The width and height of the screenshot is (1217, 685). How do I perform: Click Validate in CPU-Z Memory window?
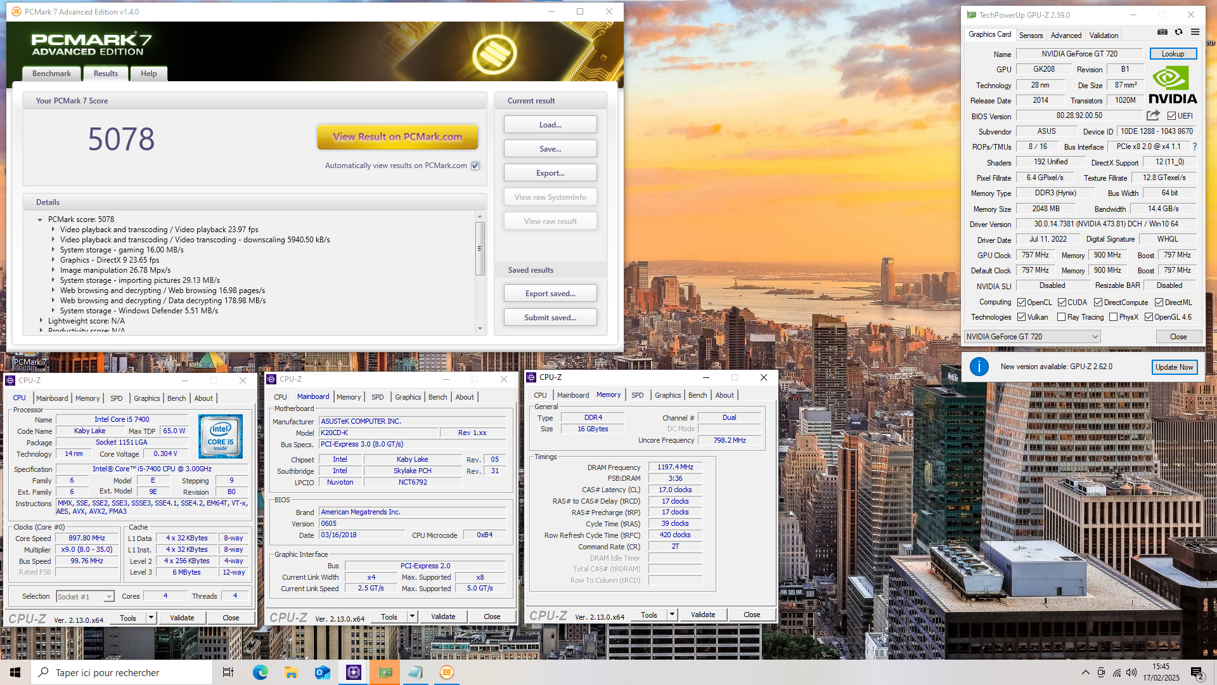(702, 615)
